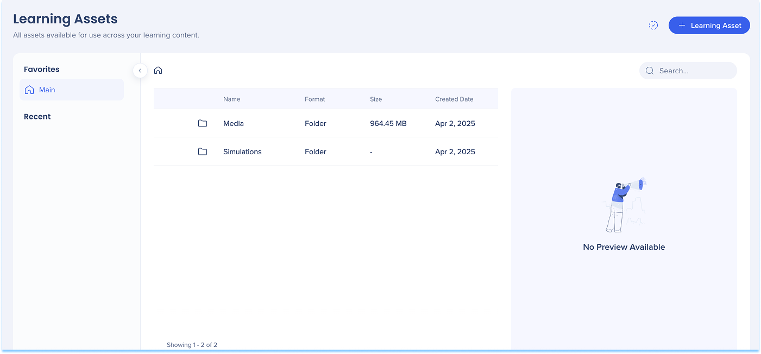Sort the table by Name column header
The image size is (761, 354).
click(231, 99)
